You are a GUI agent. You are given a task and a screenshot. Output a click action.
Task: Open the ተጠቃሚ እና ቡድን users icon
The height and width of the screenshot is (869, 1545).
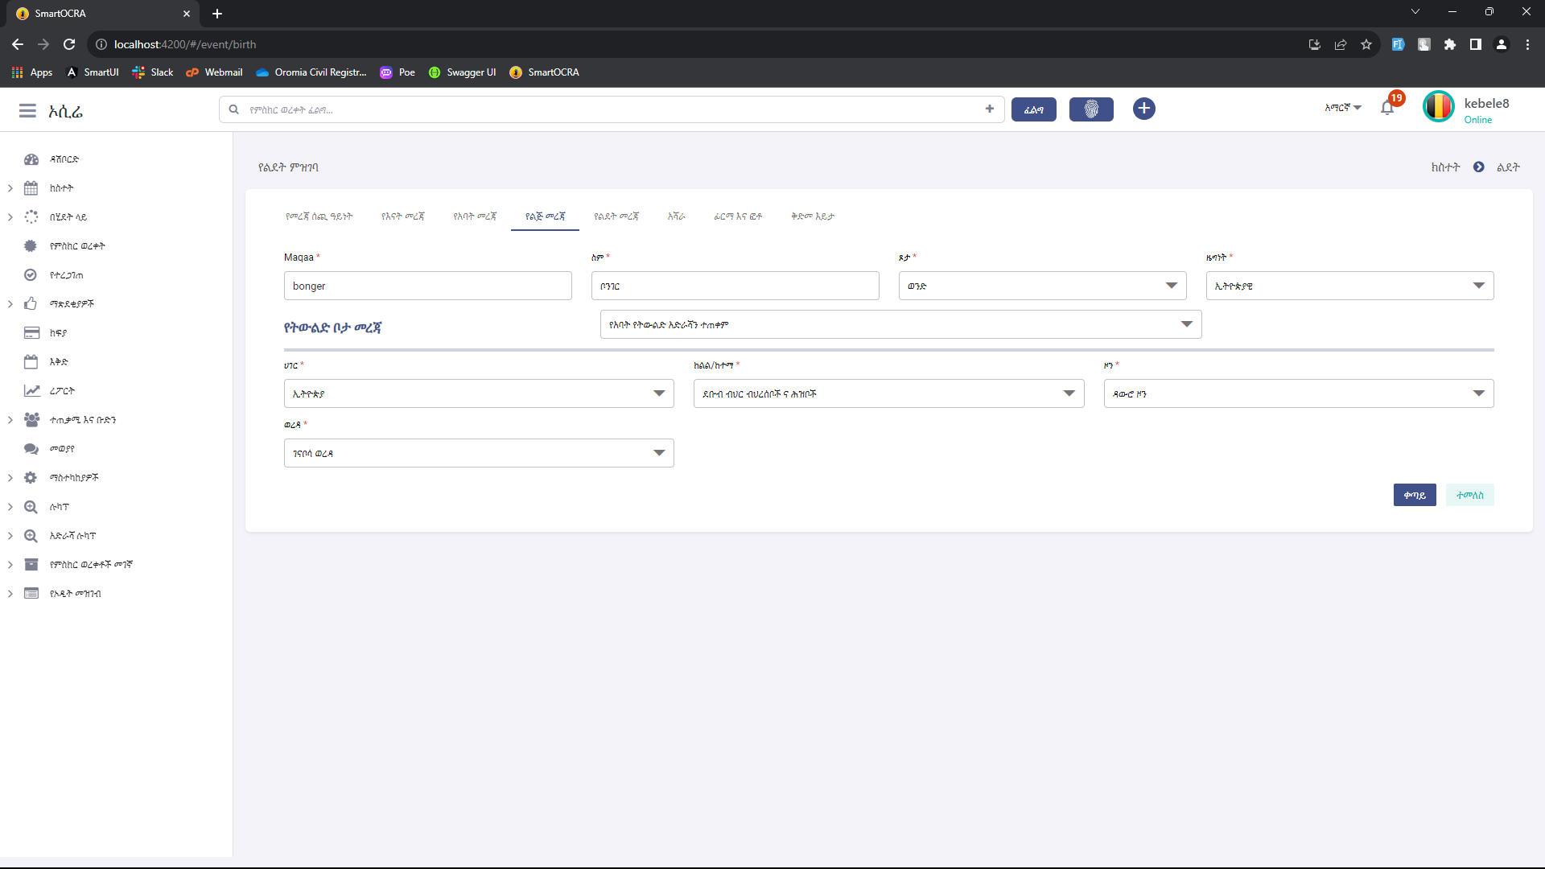pos(31,420)
